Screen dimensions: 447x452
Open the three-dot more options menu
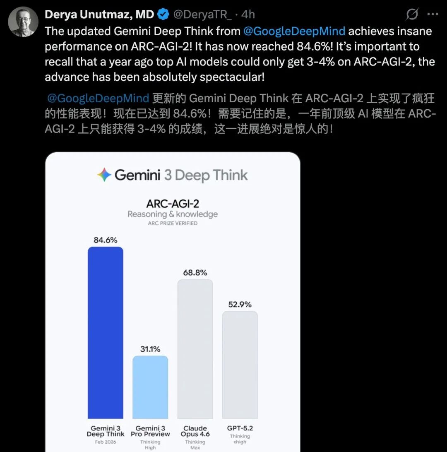click(x=433, y=14)
